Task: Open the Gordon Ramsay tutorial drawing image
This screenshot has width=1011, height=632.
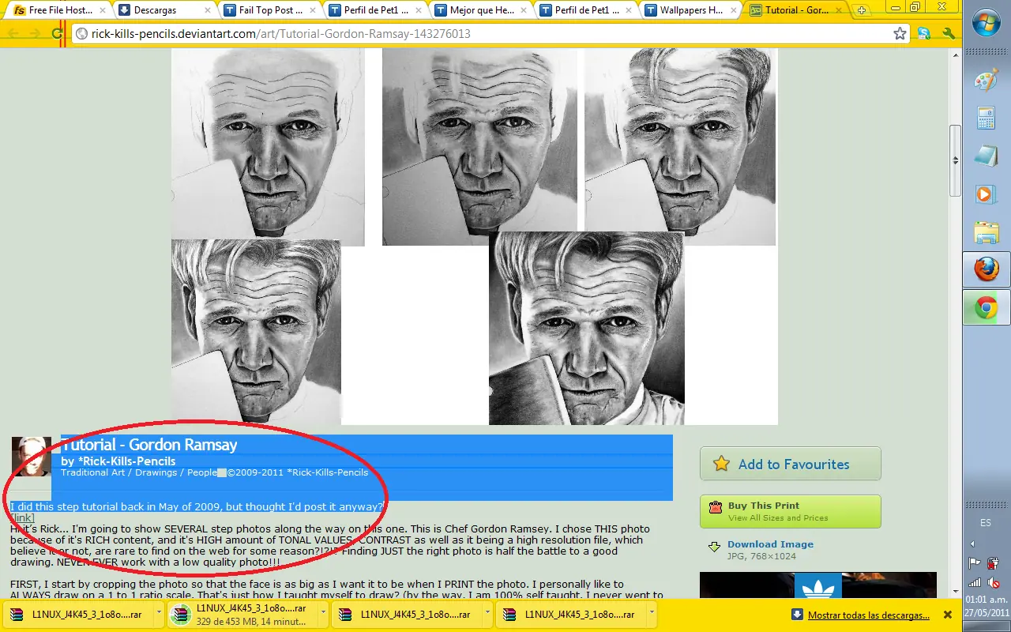Action: pyautogui.click(x=475, y=236)
